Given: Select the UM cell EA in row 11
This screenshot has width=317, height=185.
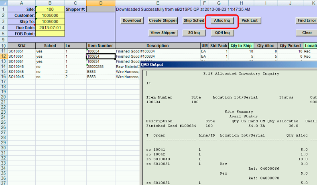Looking at the screenshot, I should [205, 51].
